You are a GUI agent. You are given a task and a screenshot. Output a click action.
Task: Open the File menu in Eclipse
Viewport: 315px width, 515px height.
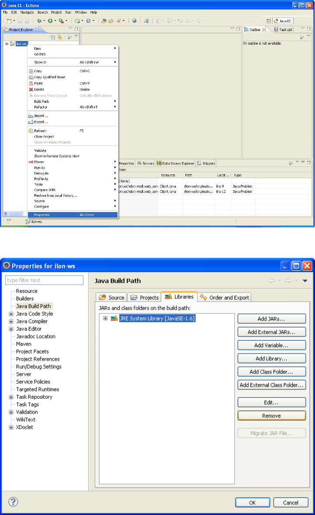point(5,12)
